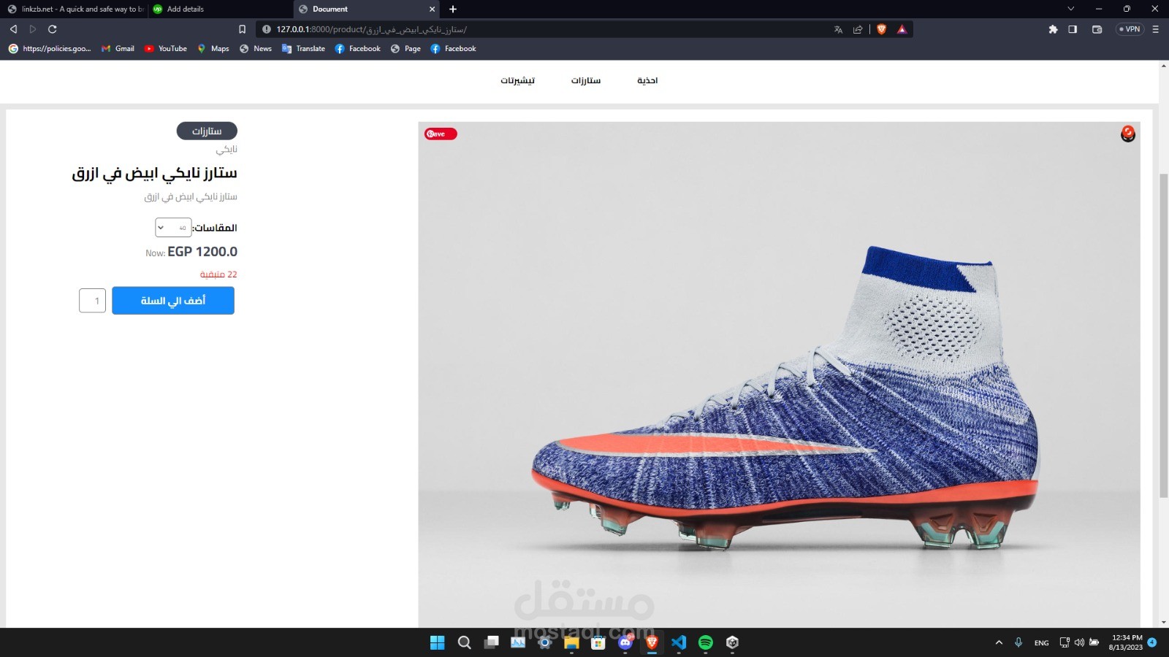
Task: Expand the tab search chevron in title bar
Action: pyautogui.click(x=1070, y=9)
